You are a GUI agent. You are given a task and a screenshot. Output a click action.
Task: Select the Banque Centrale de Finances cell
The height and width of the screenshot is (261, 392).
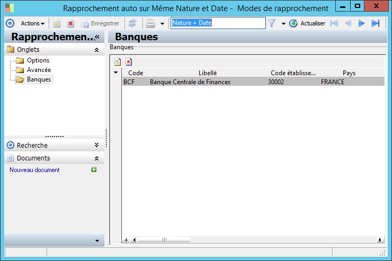point(208,82)
